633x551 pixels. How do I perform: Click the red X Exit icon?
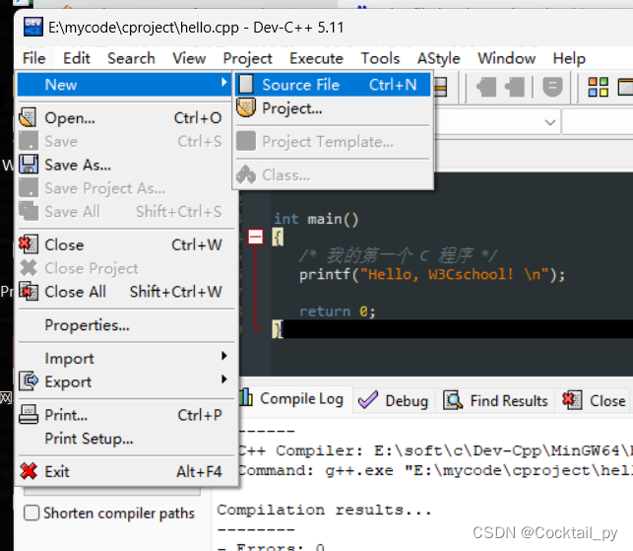tap(29, 471)
